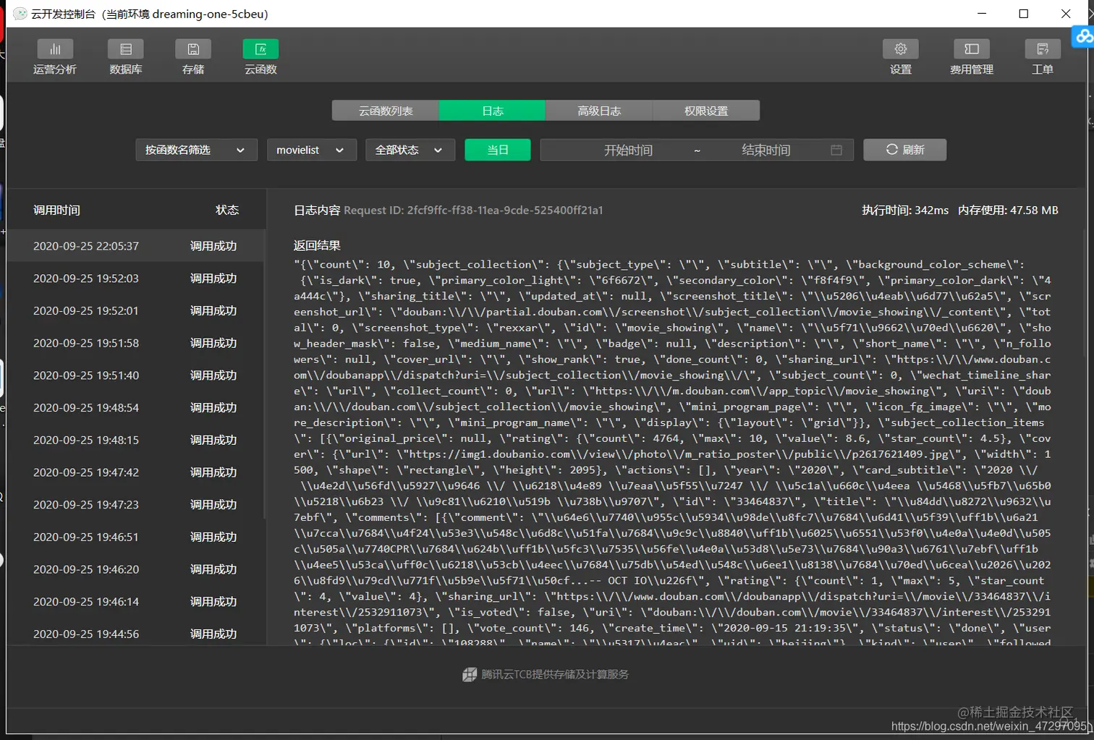Click the 刷新 refresh button
The height and width of the screenshot is (740, 1094).
click(x=905, y=150)
